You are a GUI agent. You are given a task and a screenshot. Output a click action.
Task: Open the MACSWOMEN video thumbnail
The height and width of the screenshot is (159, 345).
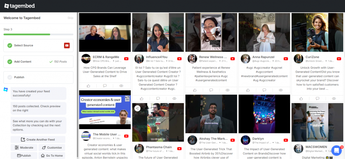317,123
